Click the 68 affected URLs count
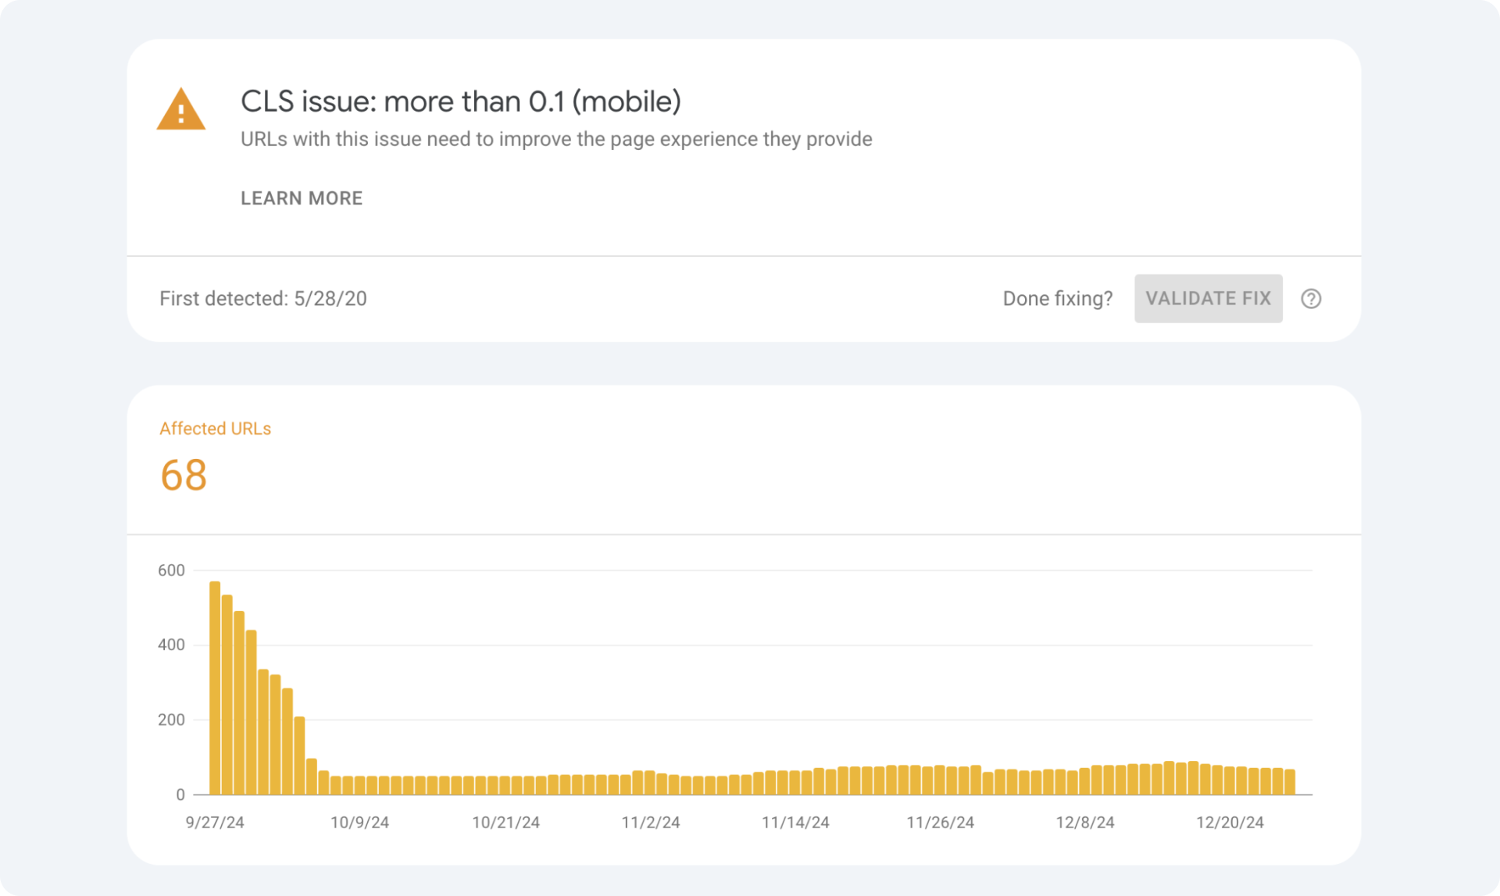Image resolution: width=1500 pixels, height=896 pixels. [x=184, y=475]
